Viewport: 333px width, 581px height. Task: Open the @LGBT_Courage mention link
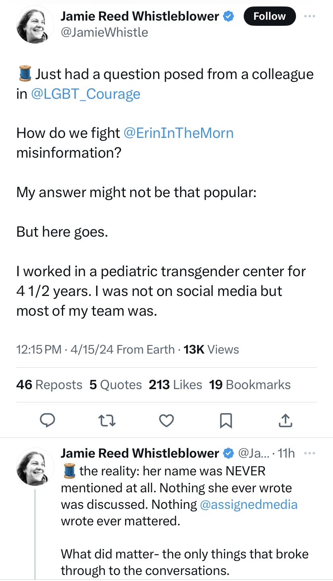pos(85,94)
